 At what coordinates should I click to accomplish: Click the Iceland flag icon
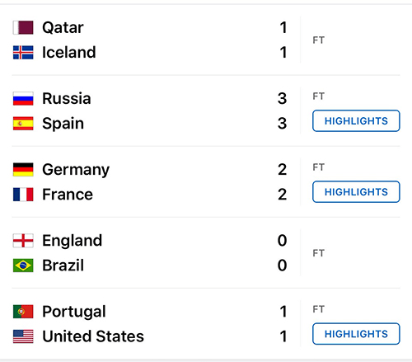click(x=23, y=52)
